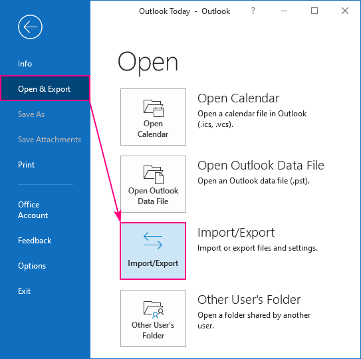Viewport: 361px width, 359px height.
Task: Maximize the Outlook window
Action: (x=314, y=11)
